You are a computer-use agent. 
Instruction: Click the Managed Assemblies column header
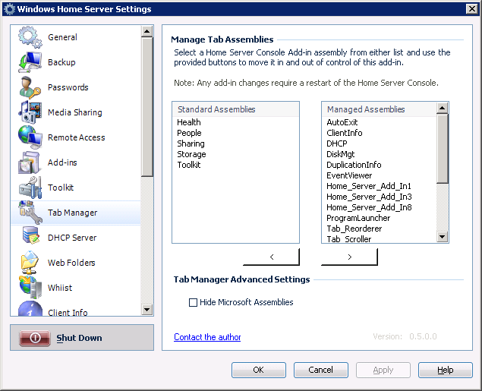tap(380, 109)
